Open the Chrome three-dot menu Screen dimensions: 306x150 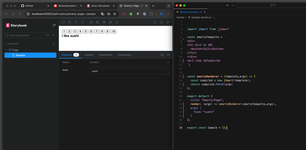(x=168, y=14)
